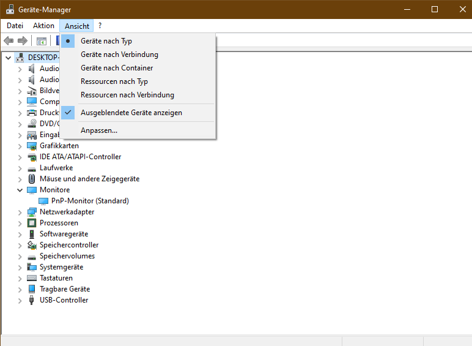Collapse the DESKTOP root node
This screenshot has width=472, height=346.
[9, 58]
